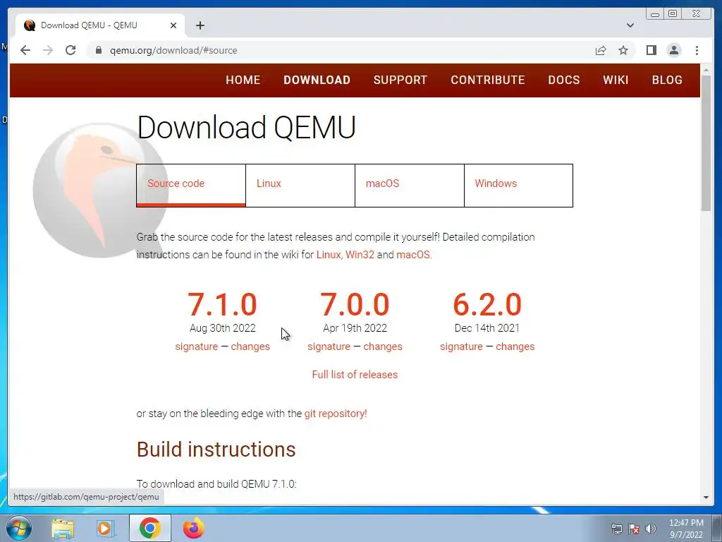Download the 7.1.0 release
Image resolution: width=722 pixels, height=542 pixels.
pyautogui.click(x=222, y=304)
